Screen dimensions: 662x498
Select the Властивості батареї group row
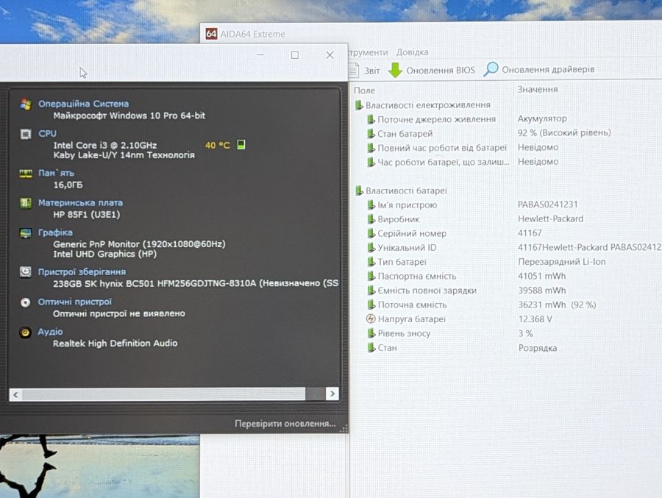(x=401, y=191)
